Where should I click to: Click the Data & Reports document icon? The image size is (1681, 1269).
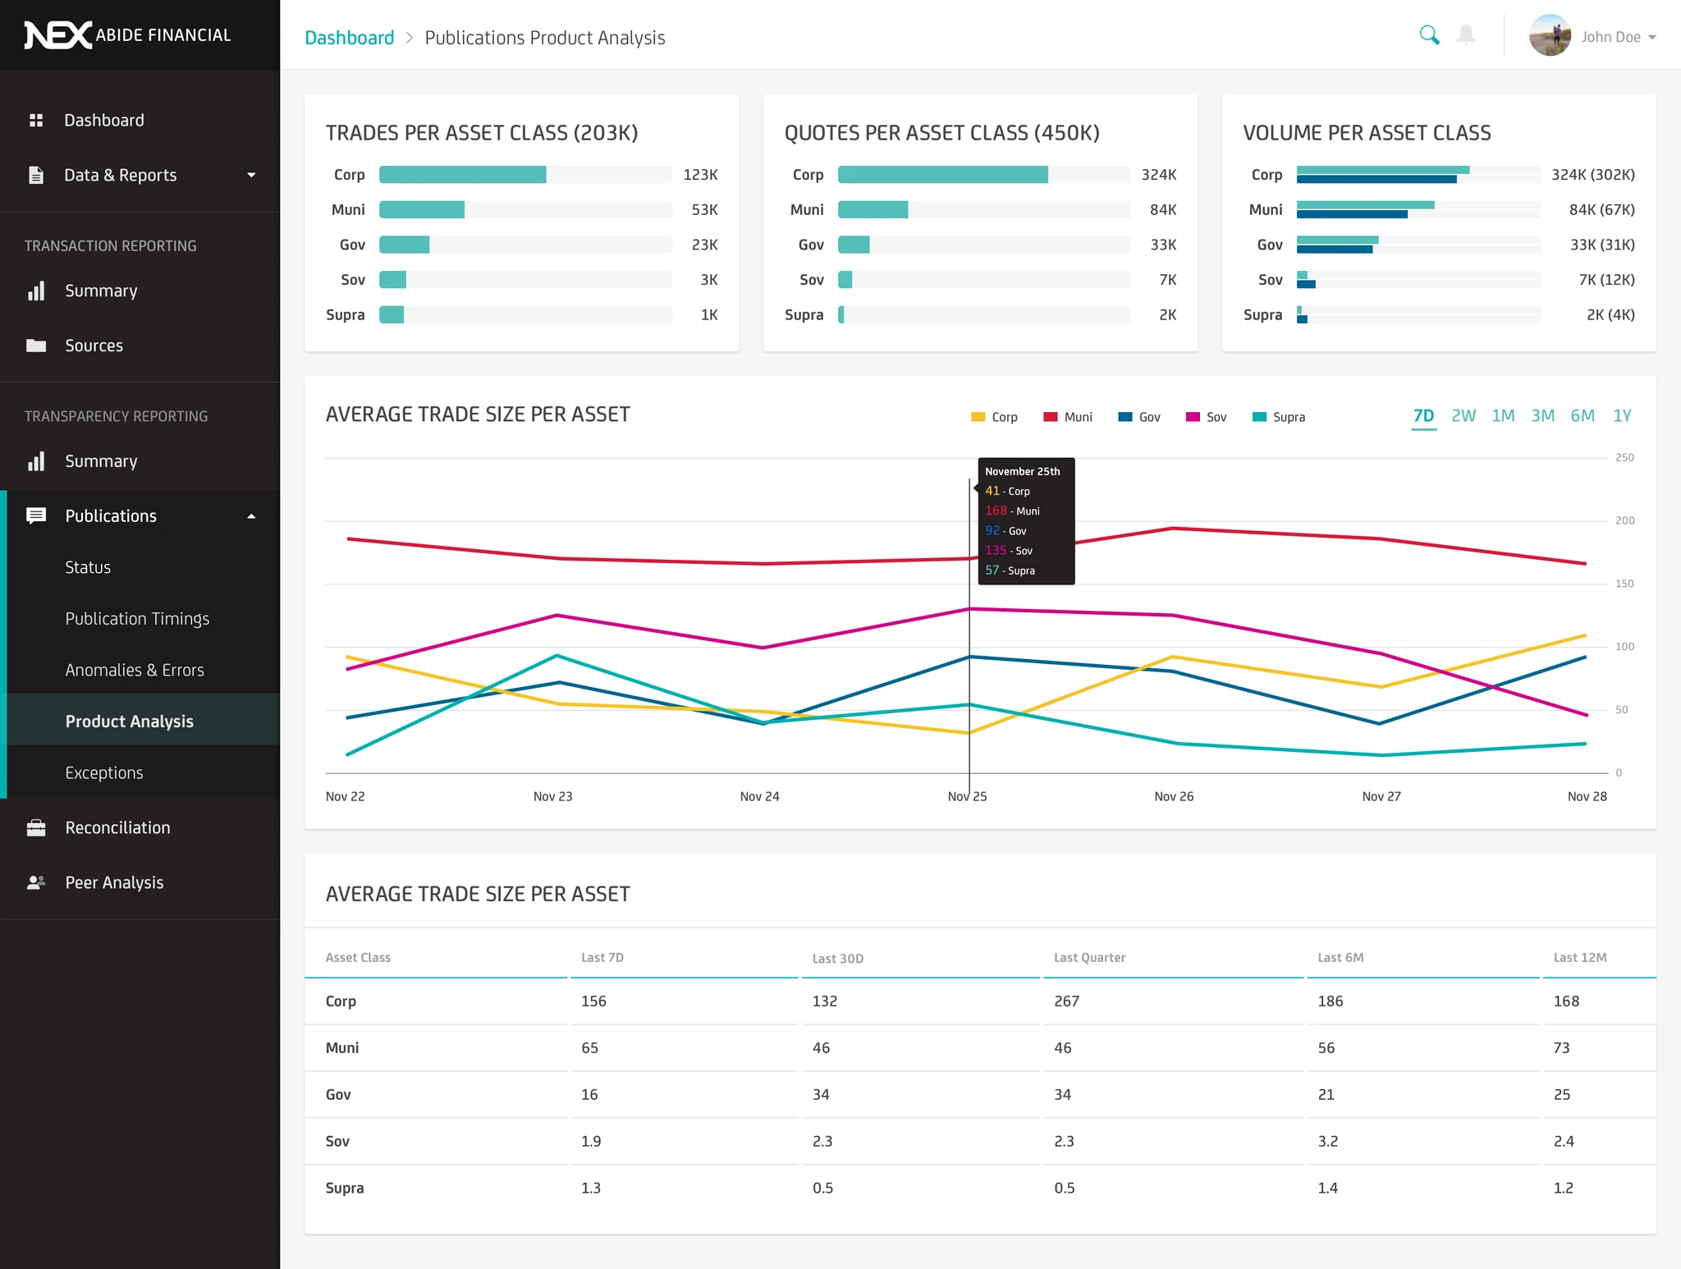[x=36, y=175]
